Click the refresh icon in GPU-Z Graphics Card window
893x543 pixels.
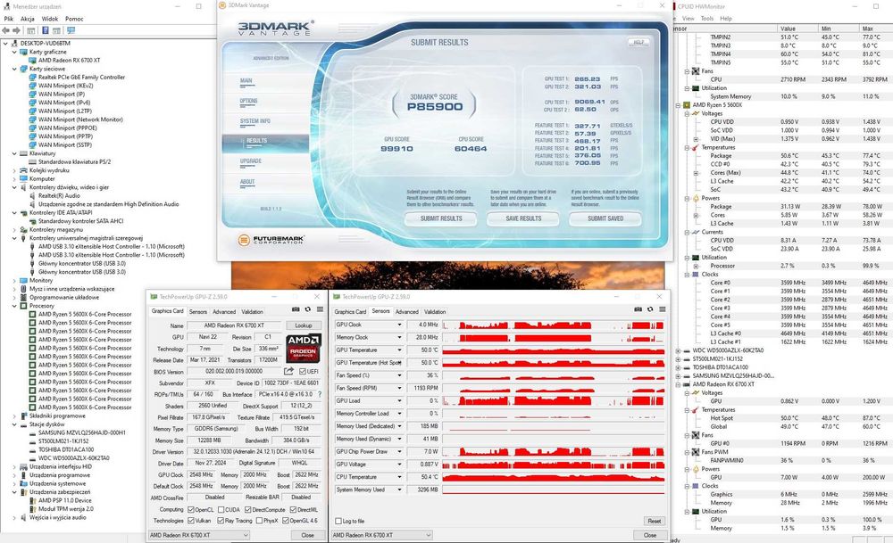[307, 309]
